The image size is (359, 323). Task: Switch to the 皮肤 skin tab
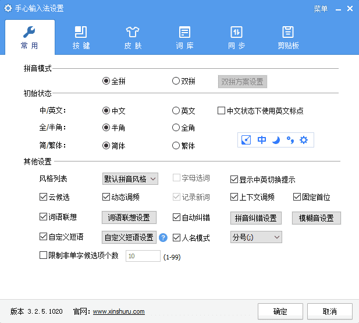133,37
